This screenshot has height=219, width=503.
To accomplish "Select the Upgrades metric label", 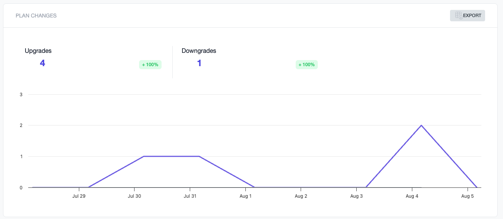I will point(38,51).
